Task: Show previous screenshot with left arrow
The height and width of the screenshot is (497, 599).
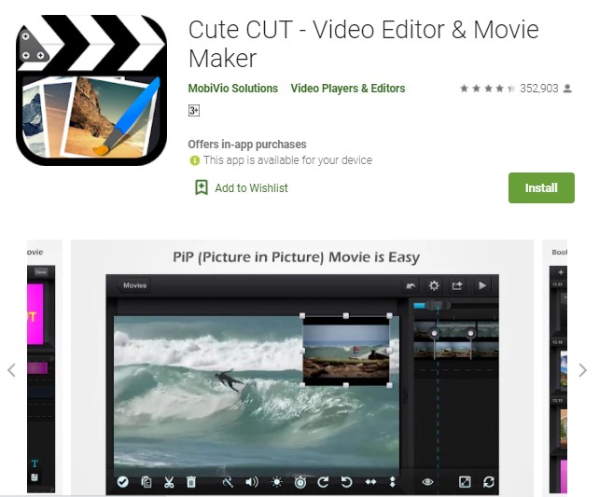Action: coord(12,370)
